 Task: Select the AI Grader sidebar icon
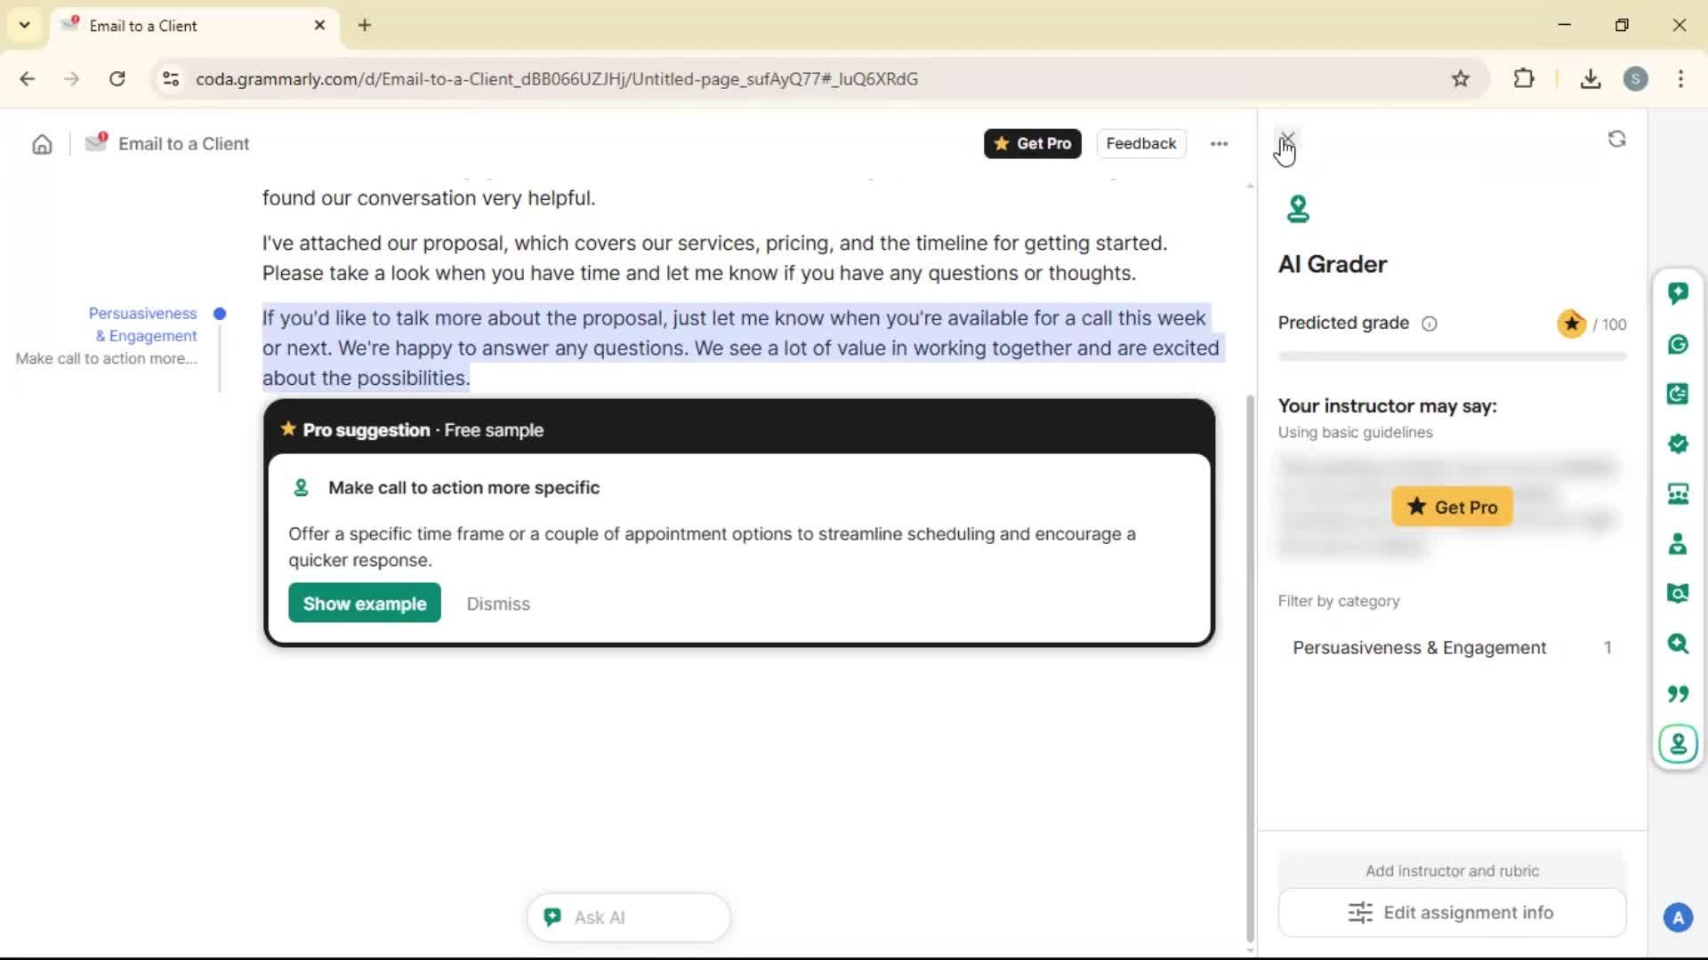(1678, 743)
